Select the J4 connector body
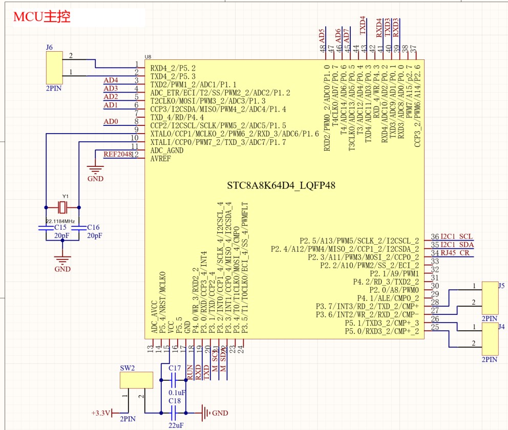The image size is (508, 430). 490,339
